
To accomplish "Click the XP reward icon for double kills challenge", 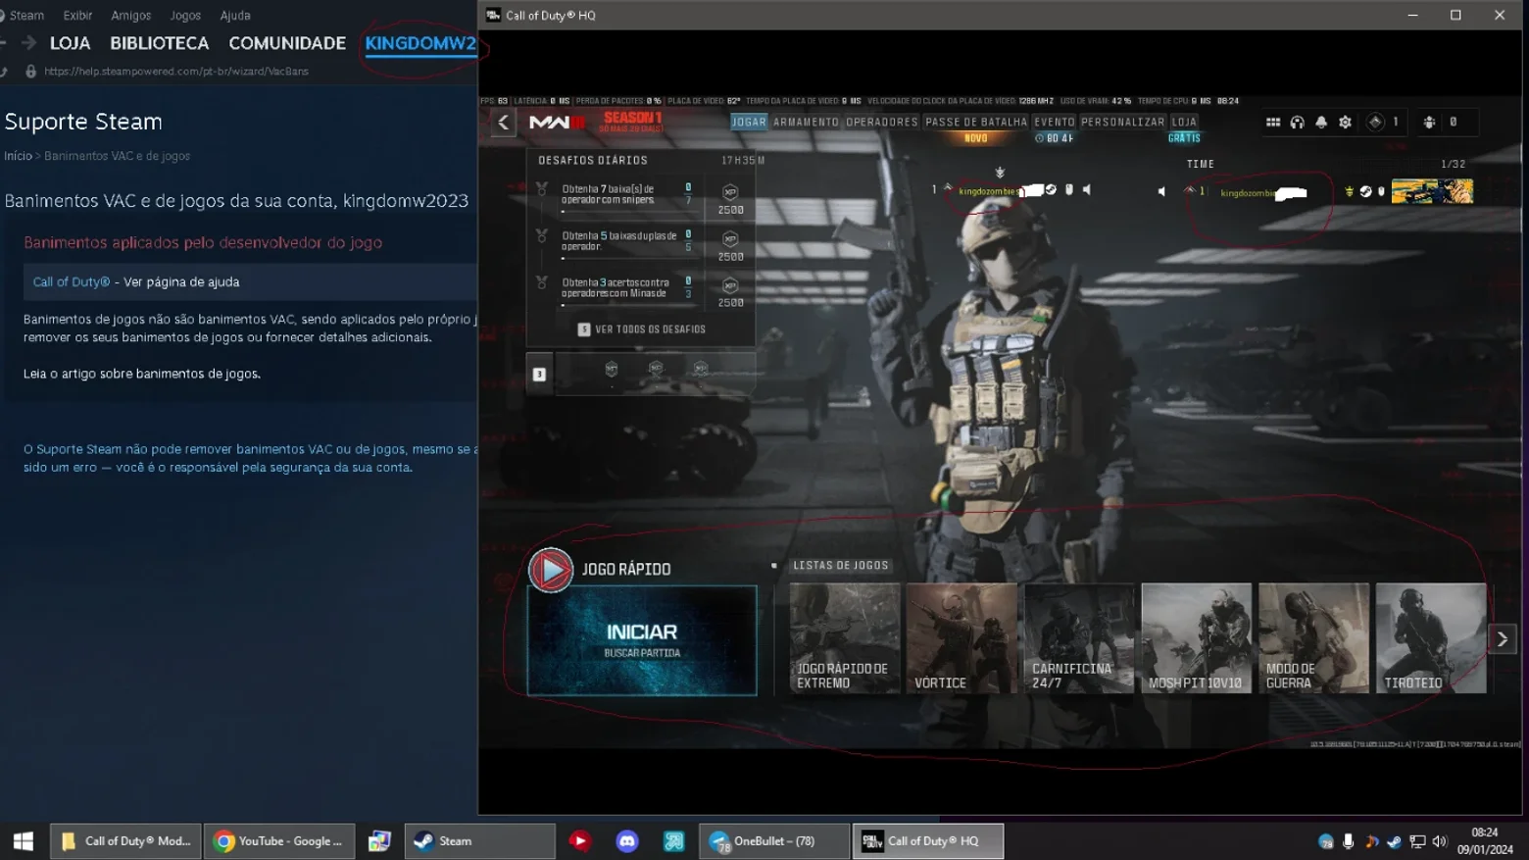I will 730,239.
